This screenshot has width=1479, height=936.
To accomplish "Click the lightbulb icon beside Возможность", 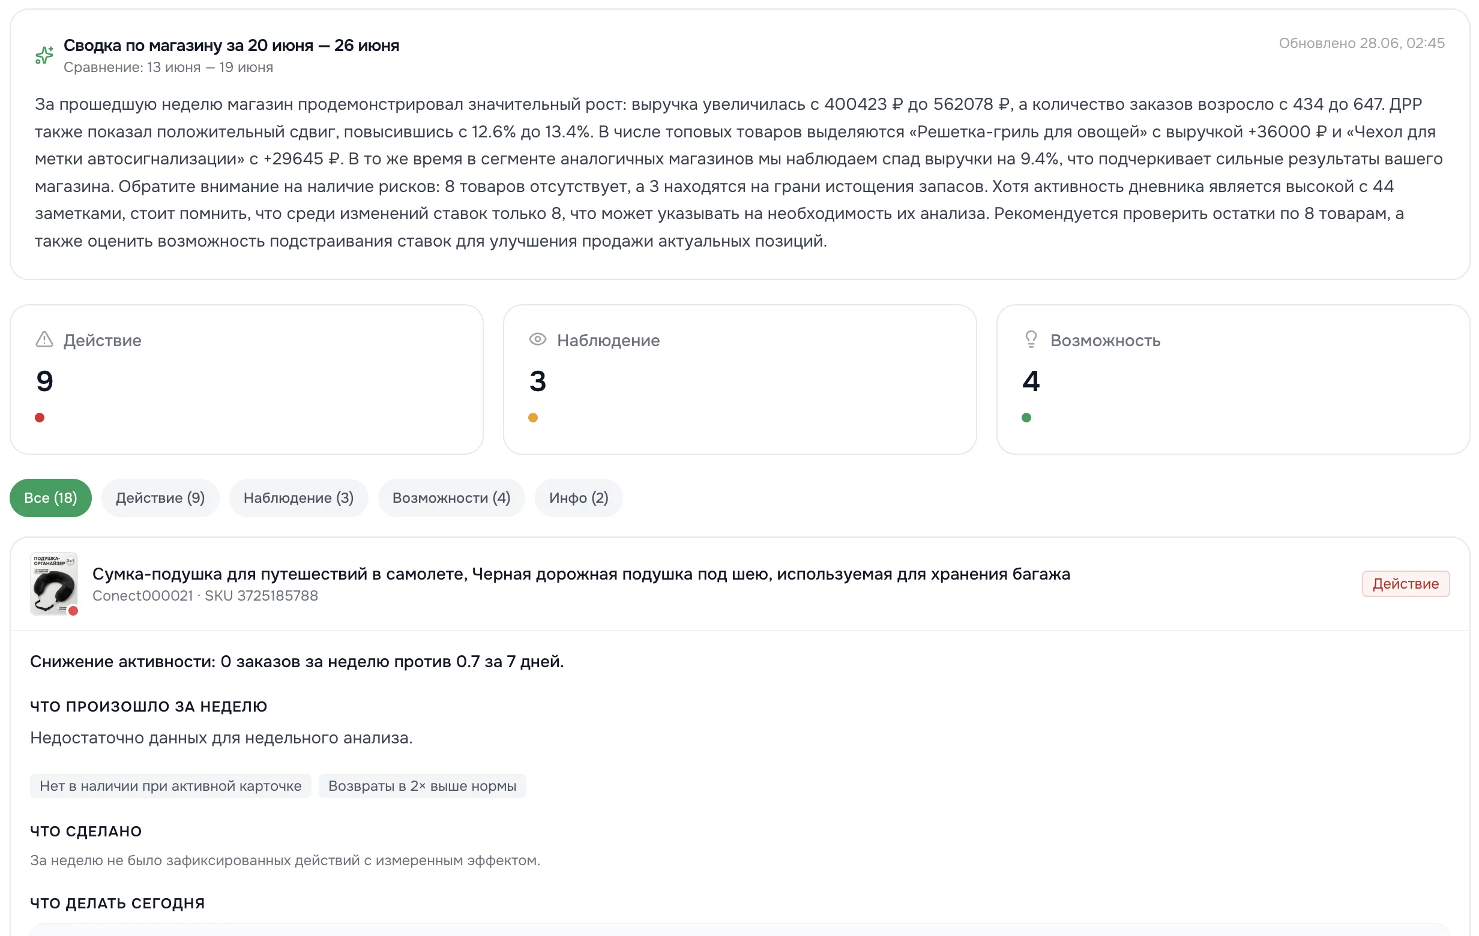I will (1031, 340).
